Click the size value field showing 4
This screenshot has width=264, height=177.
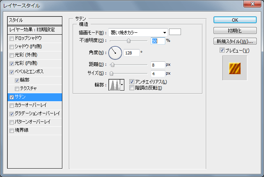(158, 73)
